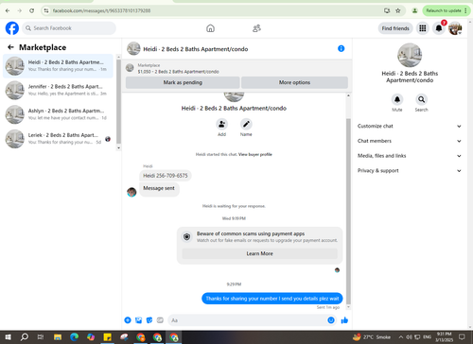This screenshot has width=473, height=344.
Task: Mute the Heidi conversation
Action: (x=397, y=99)
